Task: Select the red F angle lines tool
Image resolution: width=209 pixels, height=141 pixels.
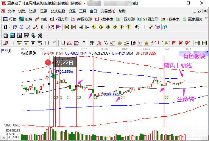Action: click(160, 43)
